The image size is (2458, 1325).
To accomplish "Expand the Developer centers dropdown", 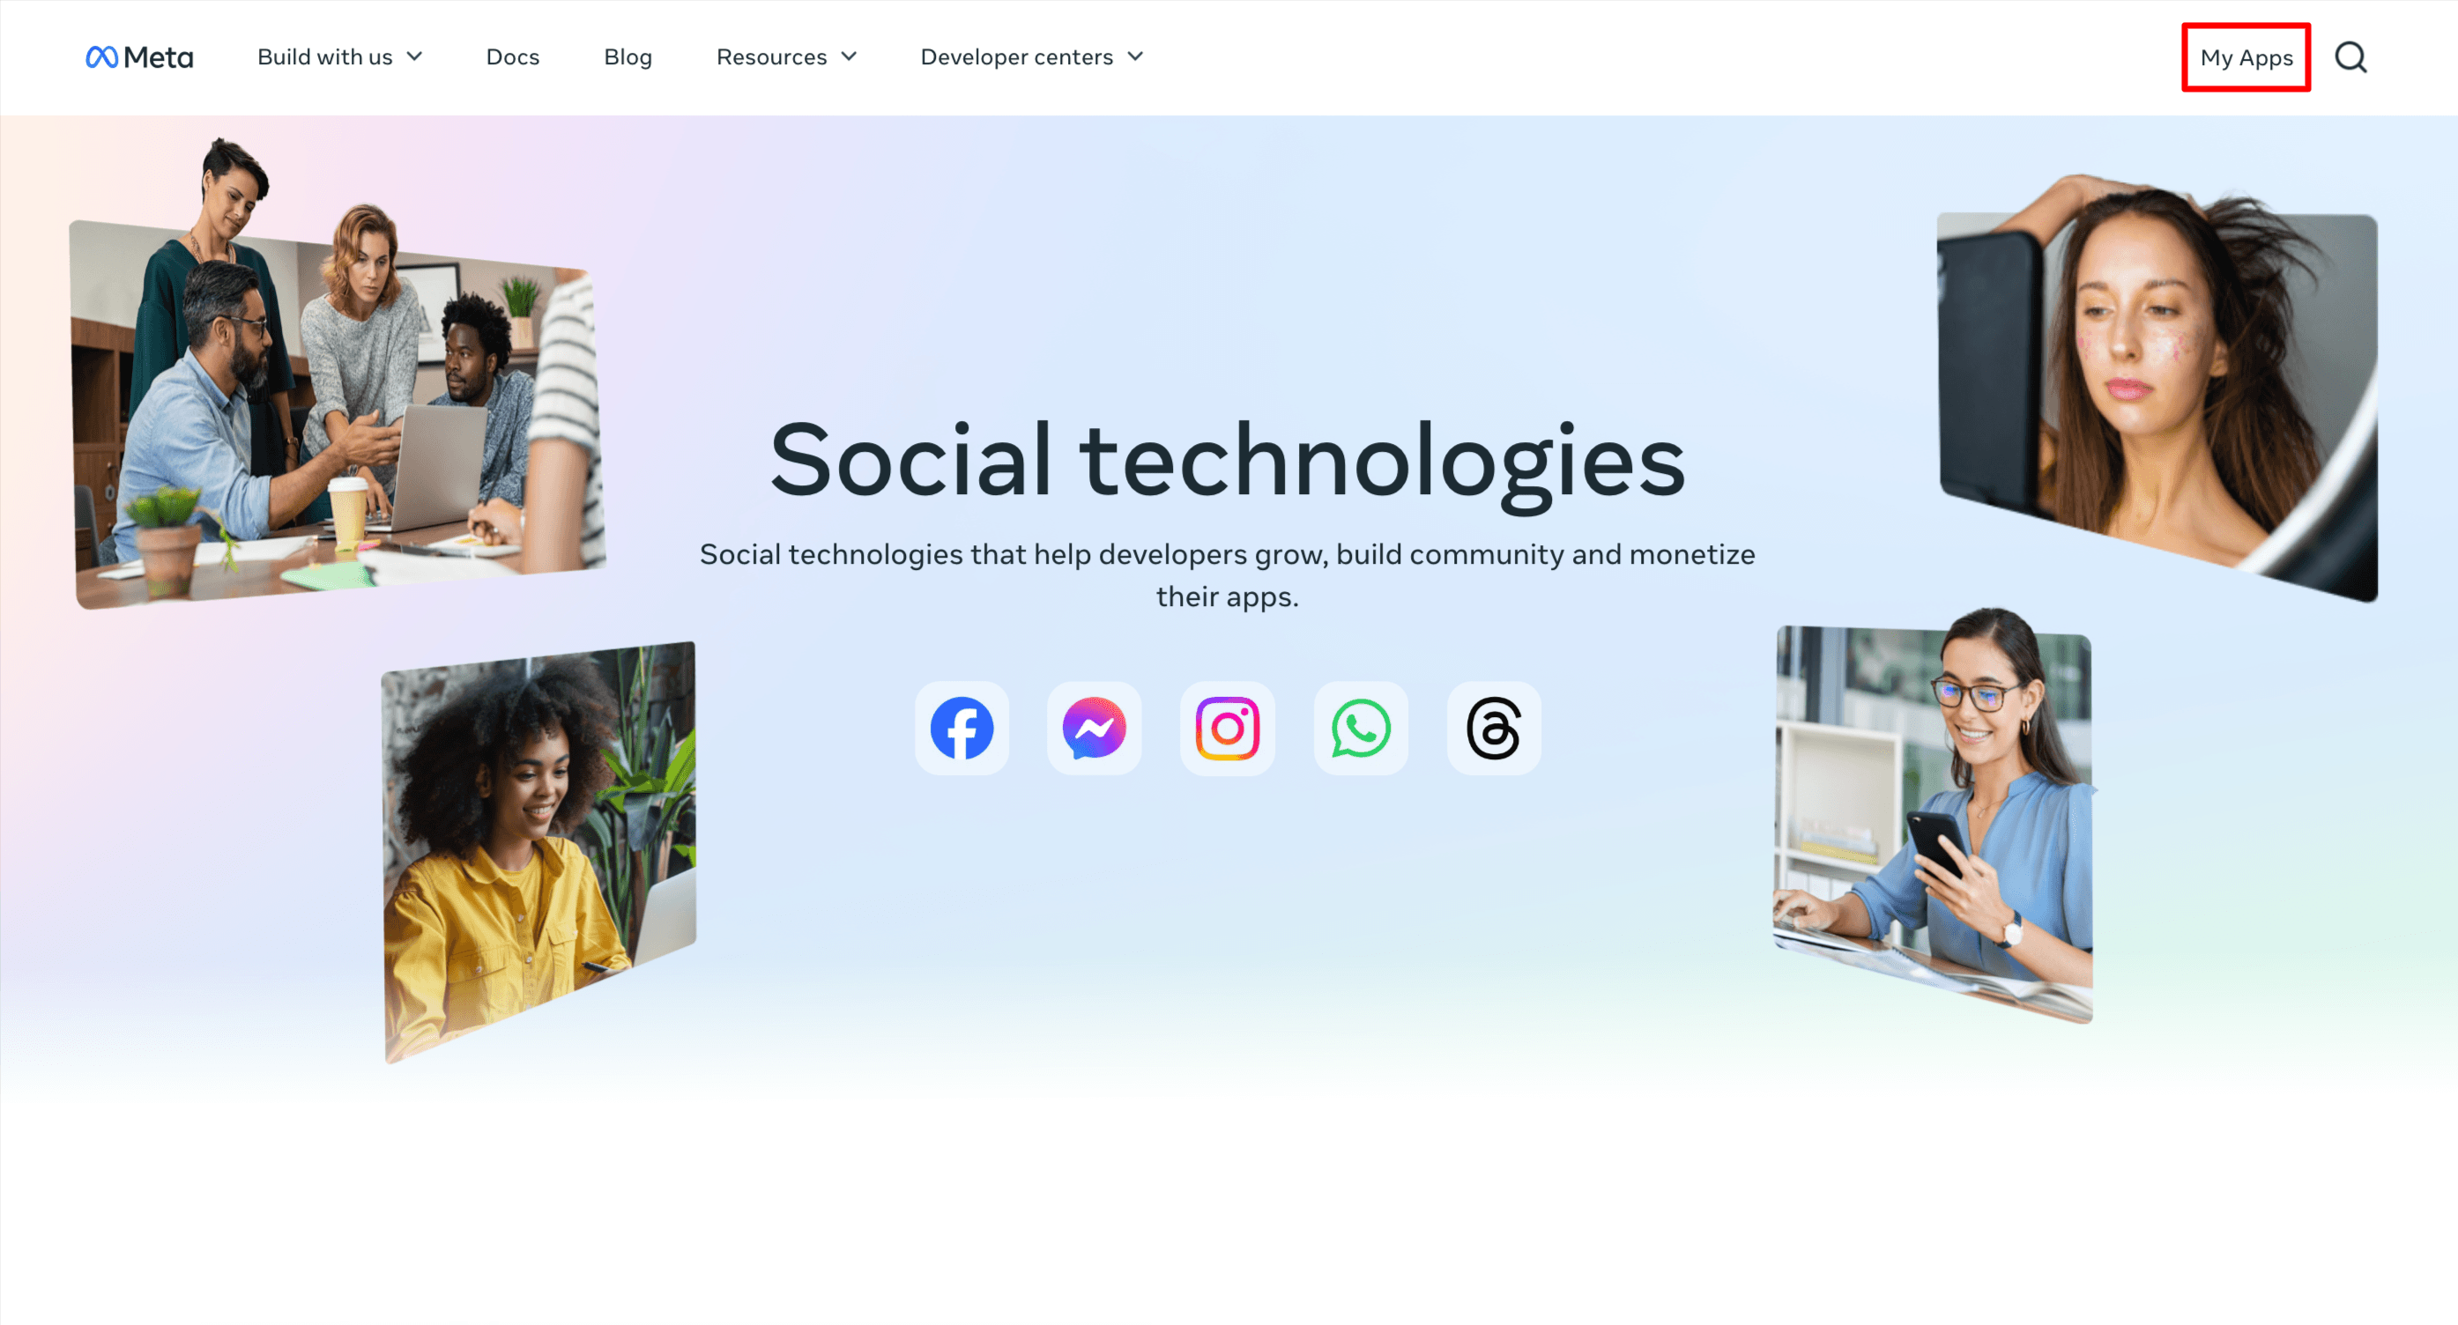I will (x=1036, y=57).
